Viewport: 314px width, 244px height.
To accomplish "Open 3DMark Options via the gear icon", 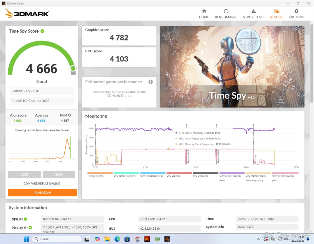I will click(x=296, y=13).
